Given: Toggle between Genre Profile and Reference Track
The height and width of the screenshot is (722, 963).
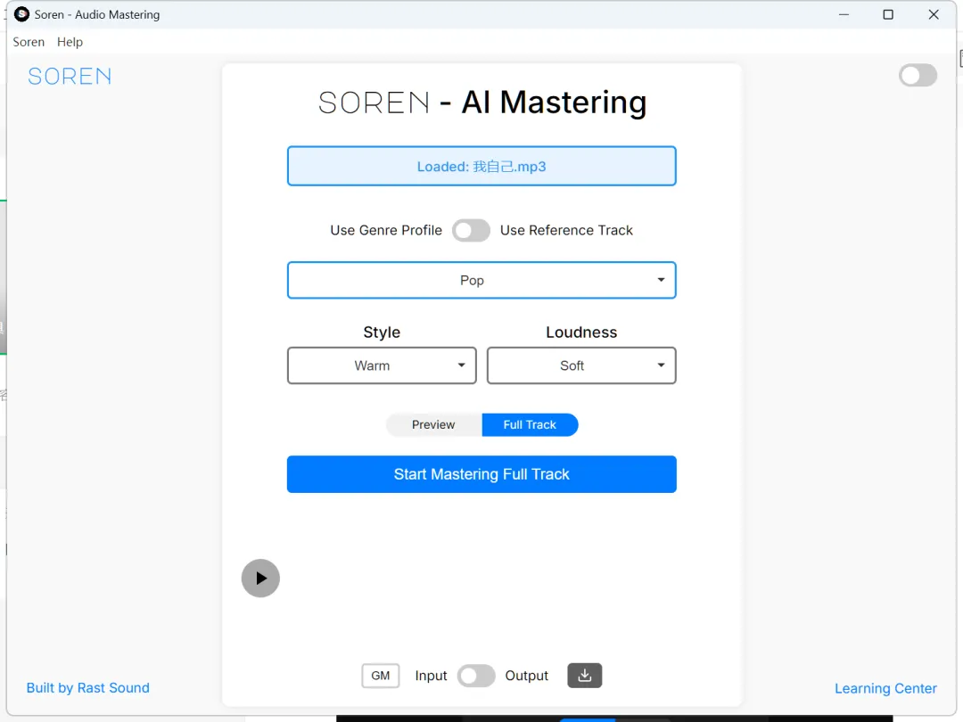Looking at the screenshot, I should (471, 230).
